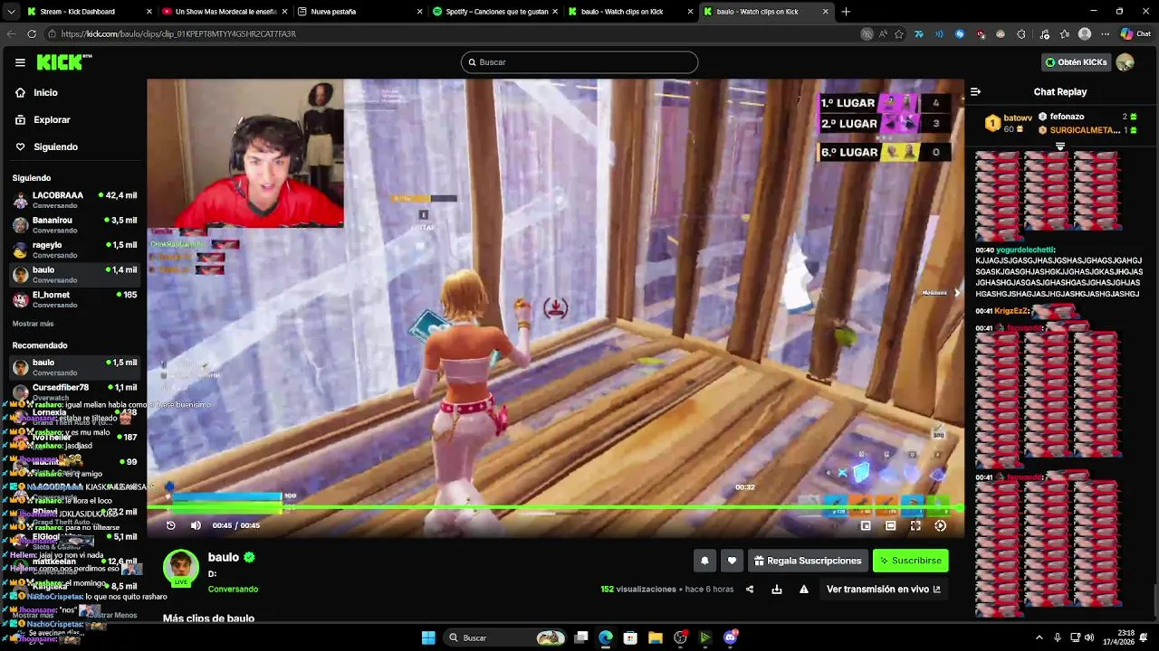Open El_hornet channel in the sidebar
The height and width of the screenshot is (651, 1159).
point(74,299)
